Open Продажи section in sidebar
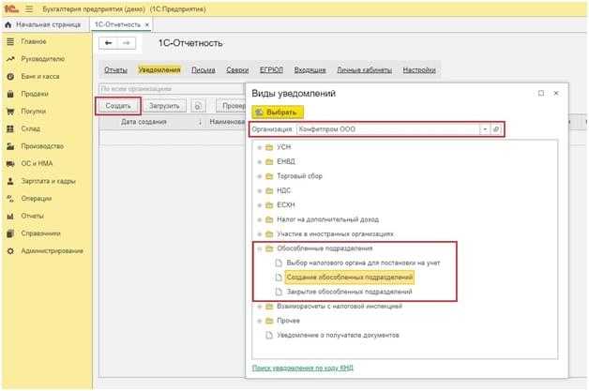589x391 pixels. coord(34,94)
